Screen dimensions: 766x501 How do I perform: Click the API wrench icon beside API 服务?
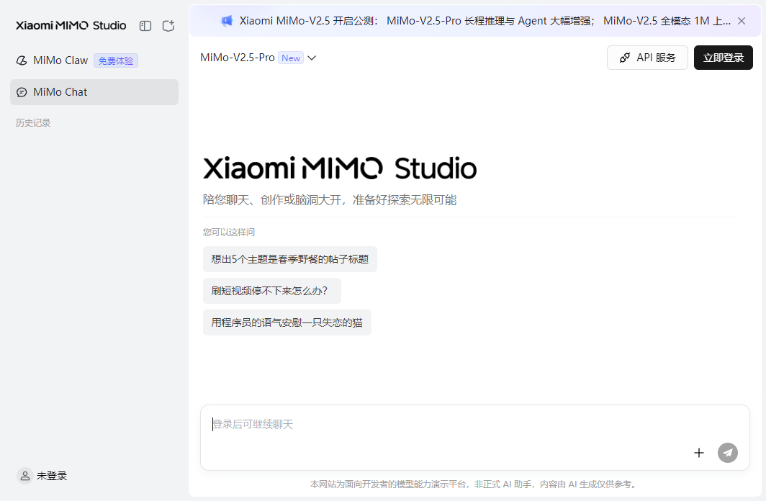click(624, 57)
